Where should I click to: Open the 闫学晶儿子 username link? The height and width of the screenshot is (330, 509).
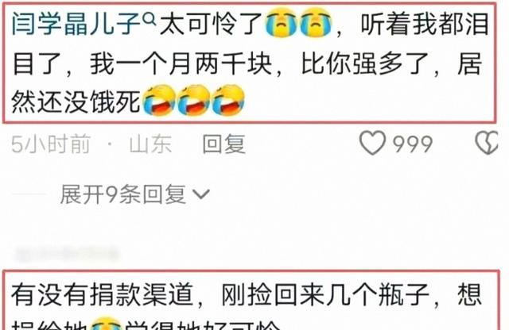click(76, 24)
